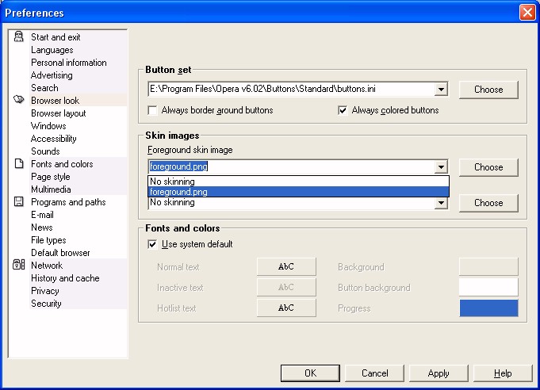540x390 pixels.
Task: Open the second skin image dropdown
Action: click(x=442, y=203)
